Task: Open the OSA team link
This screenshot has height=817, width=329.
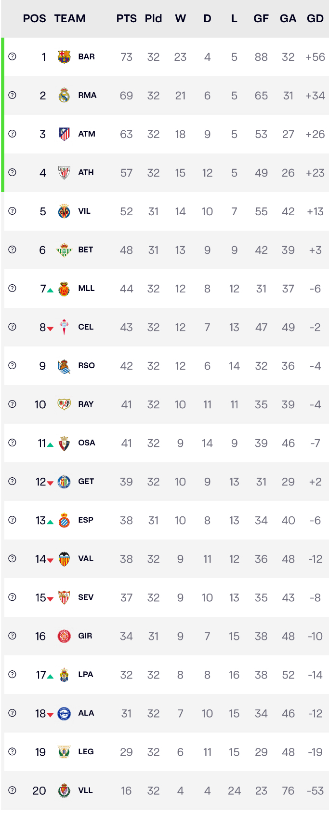Action: tap(87, 443)
